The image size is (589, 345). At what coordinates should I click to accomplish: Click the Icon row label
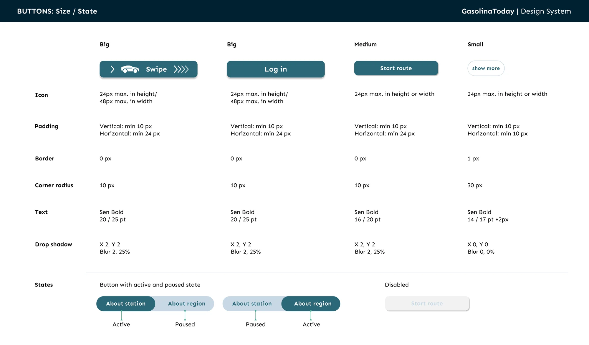42,95
